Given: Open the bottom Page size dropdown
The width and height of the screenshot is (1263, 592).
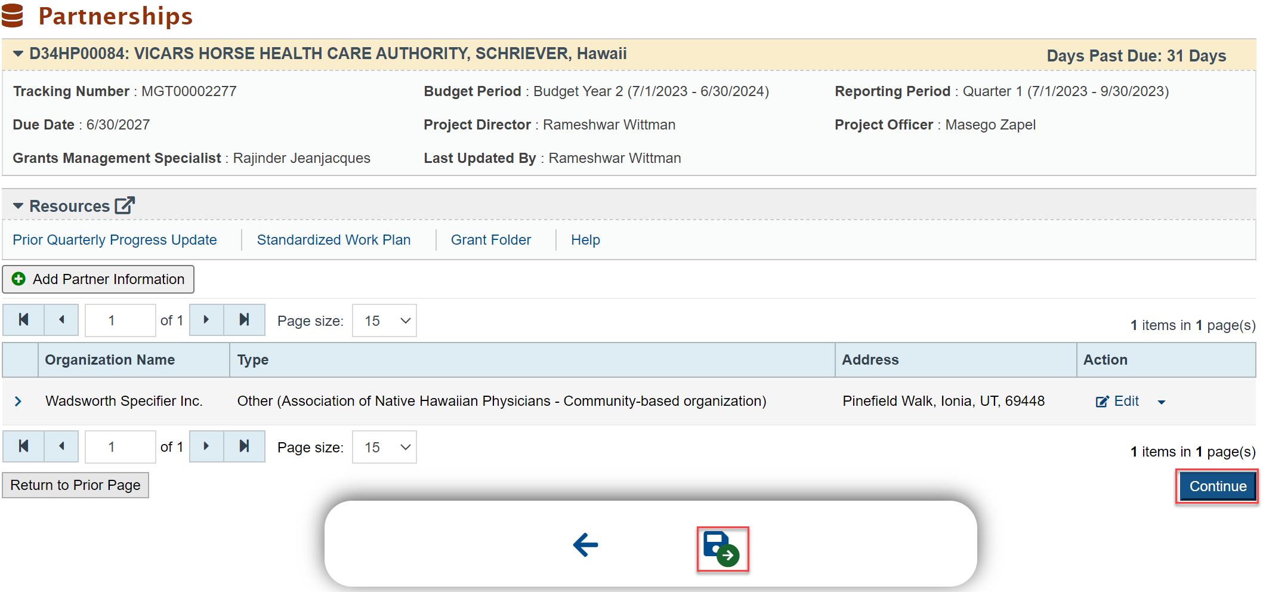Looking at the screenshot, I should click(384, 447).
